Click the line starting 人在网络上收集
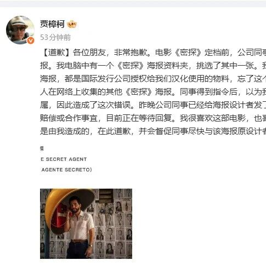Viewport: 266px width, 266px height. 153,92
